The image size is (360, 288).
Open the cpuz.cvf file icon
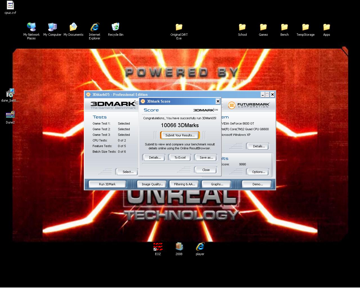coord(10,5)
